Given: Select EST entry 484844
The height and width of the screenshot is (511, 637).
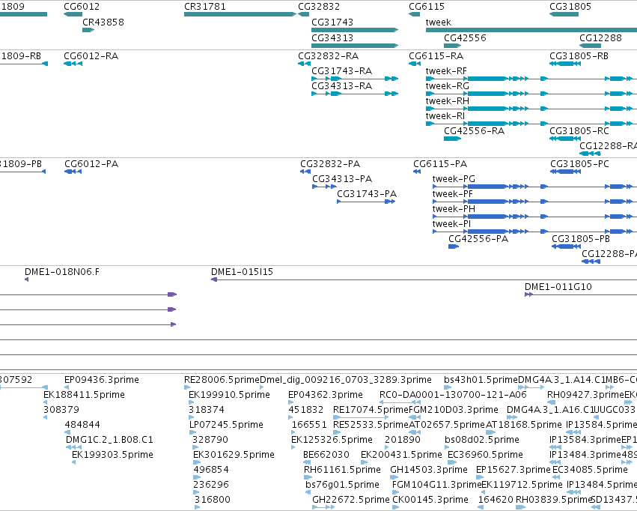Looking at the screenshot, I should (67, 432).
